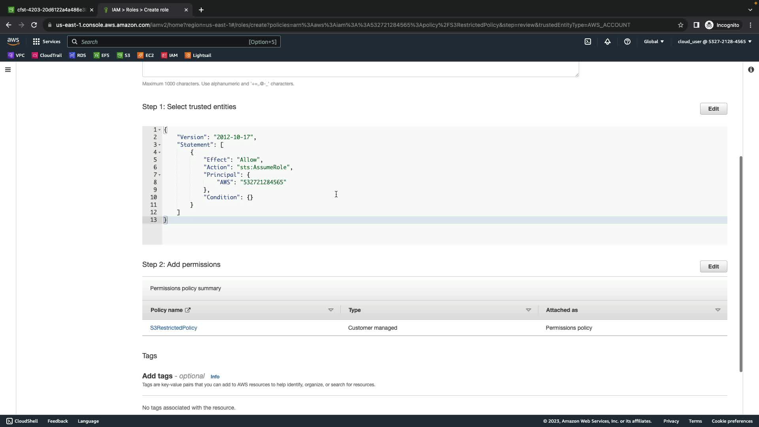Open the cloud_user account dropdown

[x=714, y=42]
